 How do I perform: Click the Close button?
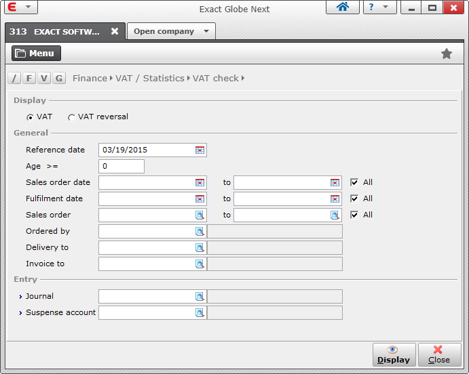tap(439, 354)
